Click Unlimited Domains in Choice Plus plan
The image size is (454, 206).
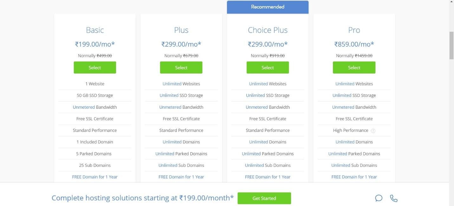coord(268,142)
